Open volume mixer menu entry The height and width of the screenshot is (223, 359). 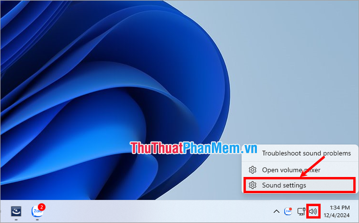[x=300, y=170]
